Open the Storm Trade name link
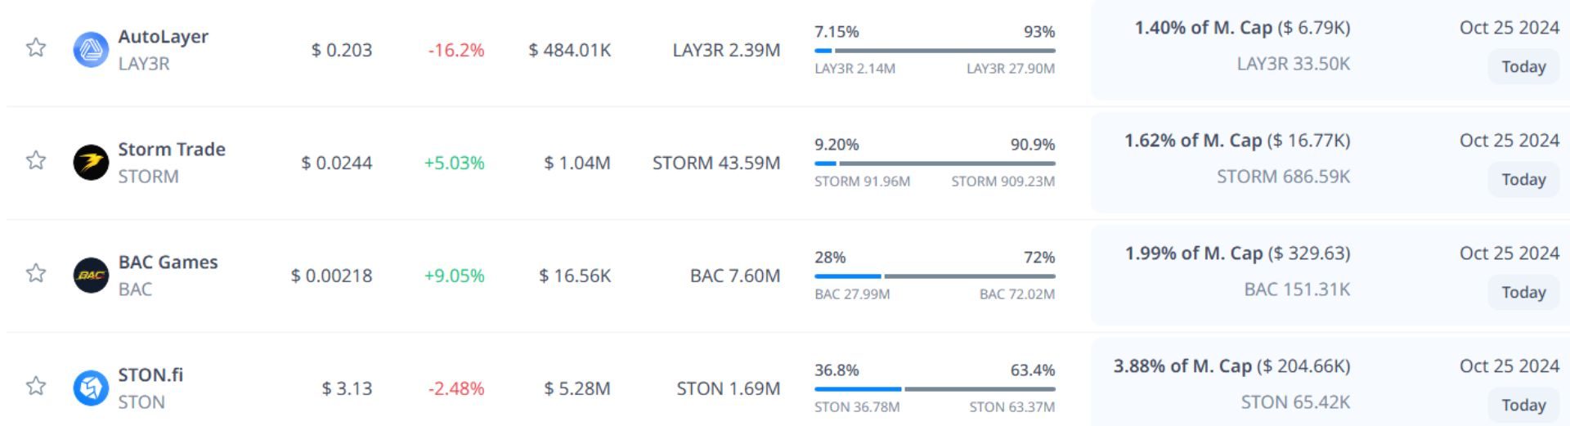The image size is (1570, 426). 171,150
